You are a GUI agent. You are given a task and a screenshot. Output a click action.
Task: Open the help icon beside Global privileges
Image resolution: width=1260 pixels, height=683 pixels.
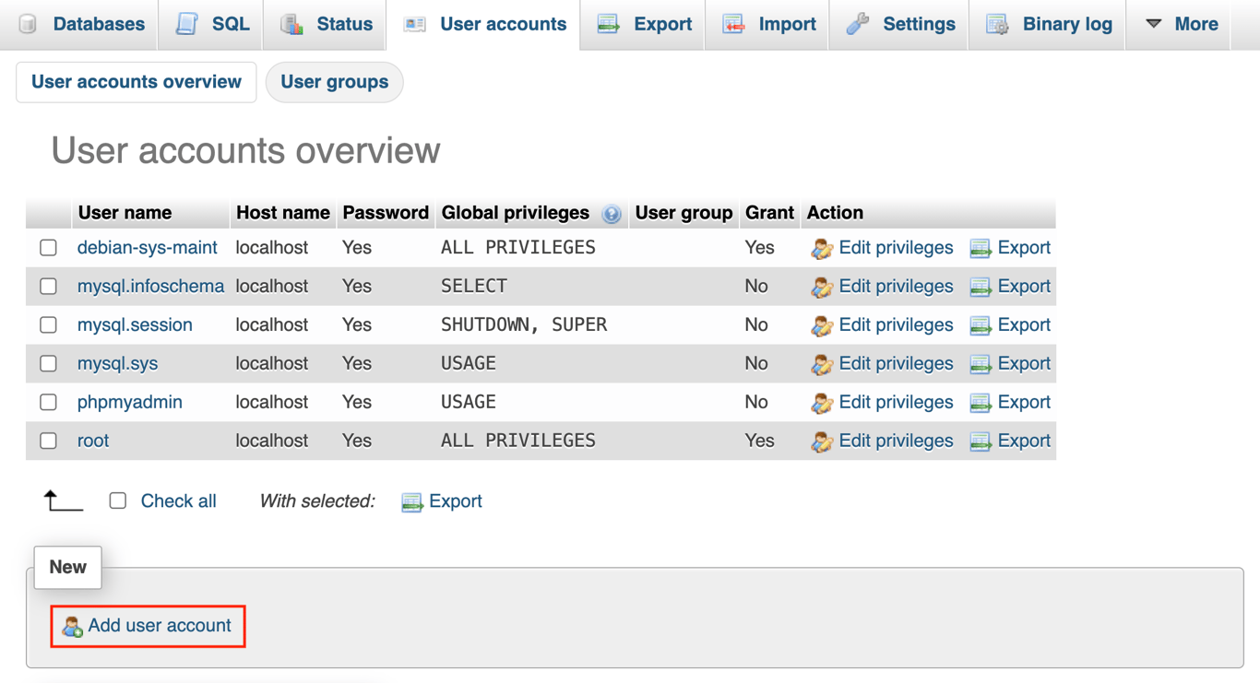[x=612, y=214]
